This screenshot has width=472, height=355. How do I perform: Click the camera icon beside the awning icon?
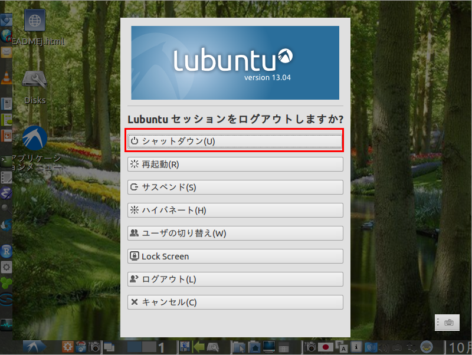click(x=94, y=347)
